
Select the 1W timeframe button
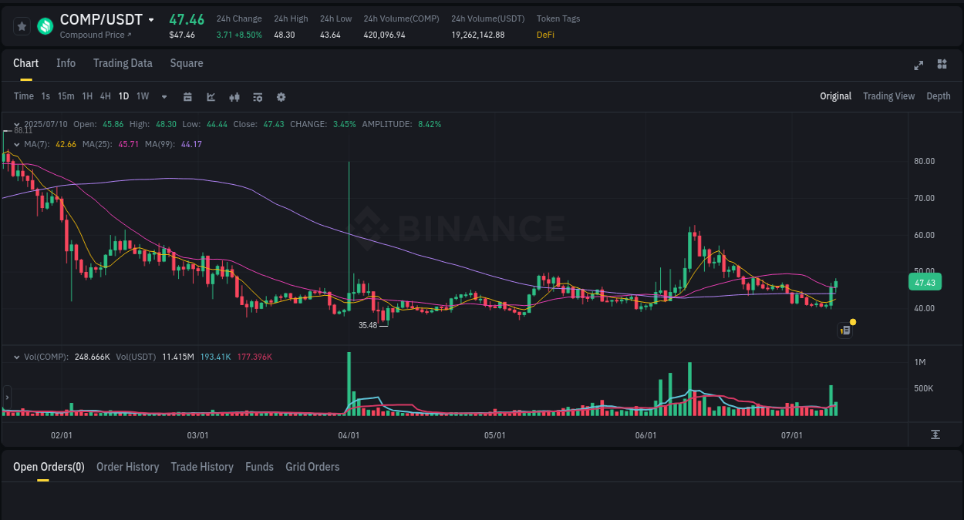point(142,96)
